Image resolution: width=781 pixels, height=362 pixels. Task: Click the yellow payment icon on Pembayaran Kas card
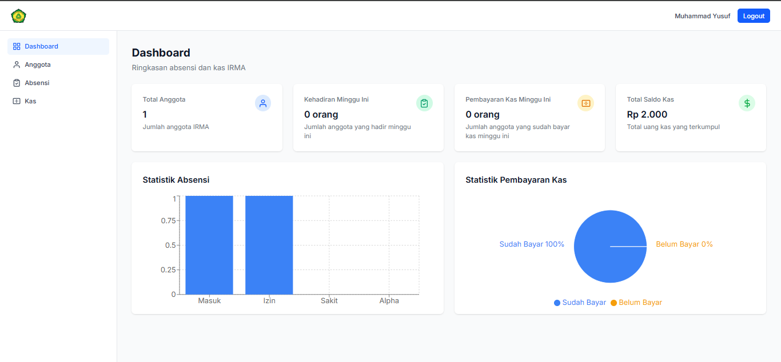585,103
